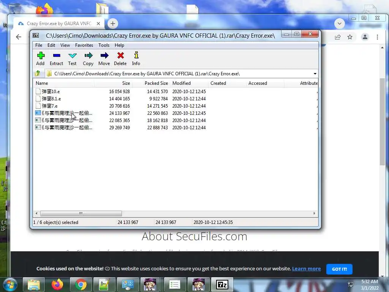Open the notepad-style taskbar app

(104, 284)
